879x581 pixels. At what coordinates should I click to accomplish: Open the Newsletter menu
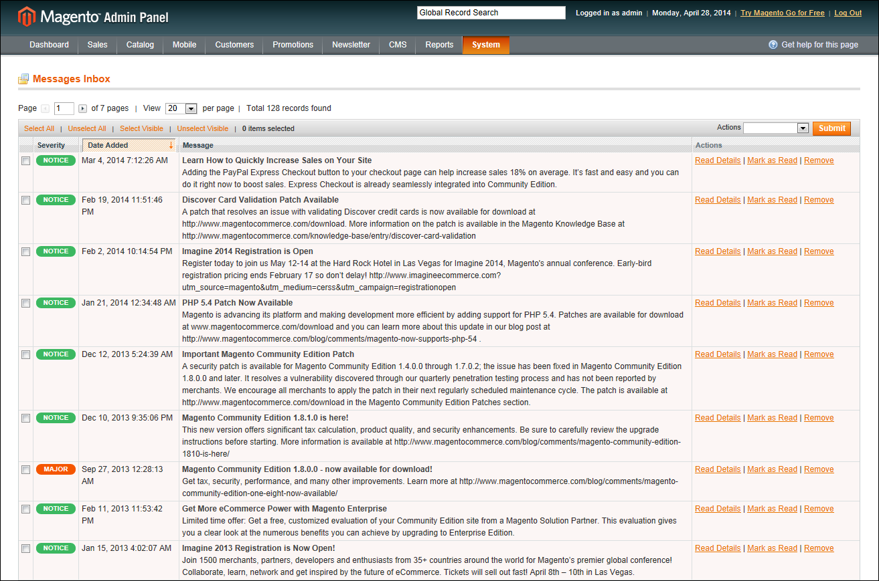point(351,45)
